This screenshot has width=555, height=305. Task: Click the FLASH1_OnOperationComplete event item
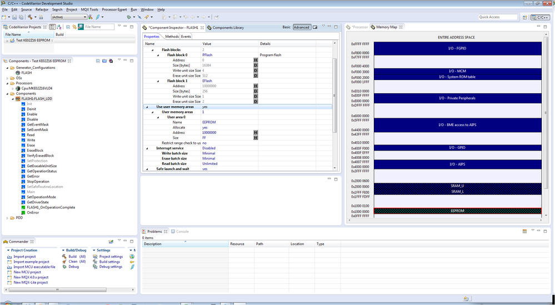[x=48, y=207]
